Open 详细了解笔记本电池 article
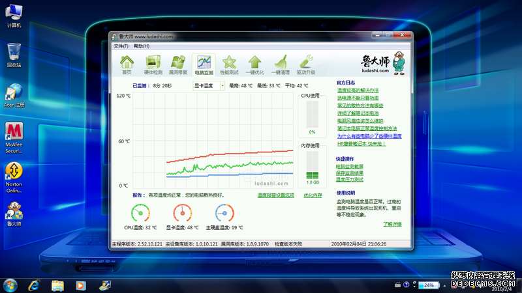Screen dimensions: 522x293 358,113
